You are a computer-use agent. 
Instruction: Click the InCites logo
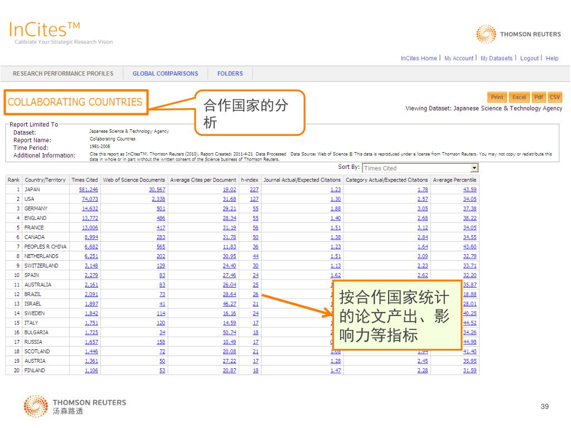click(x=45, y=30)
